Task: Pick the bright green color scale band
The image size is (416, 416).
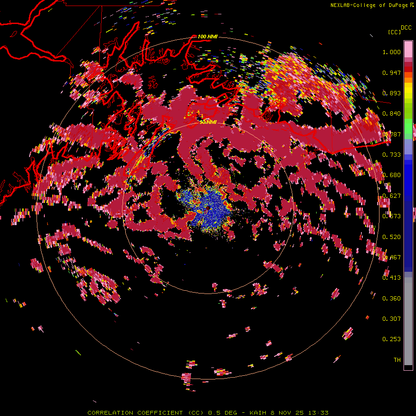Action: coord(408,126)
